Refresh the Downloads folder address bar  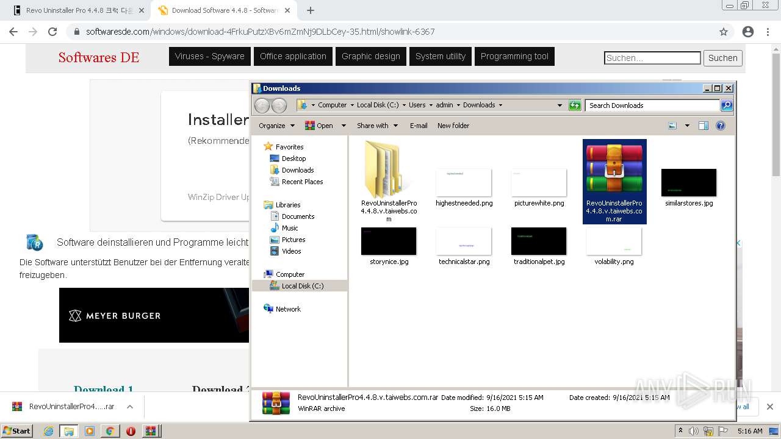(x=575, y=105)
